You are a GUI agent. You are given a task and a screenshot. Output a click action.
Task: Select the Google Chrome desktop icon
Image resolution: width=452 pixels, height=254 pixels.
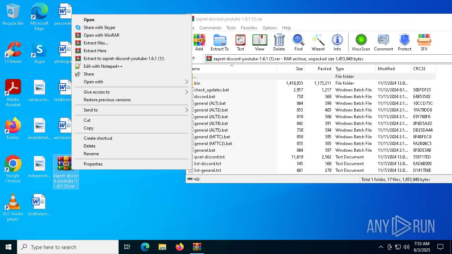13,169
